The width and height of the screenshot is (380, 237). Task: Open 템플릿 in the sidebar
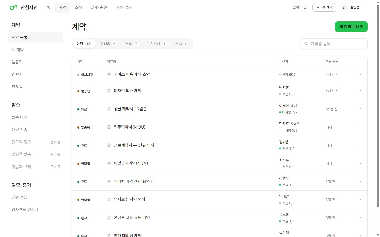pos(36,62)
